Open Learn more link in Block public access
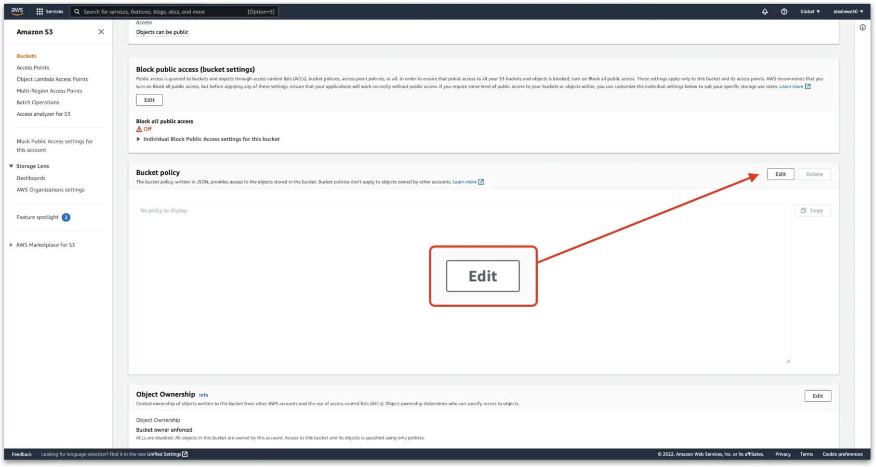 click(x=791, y=87)
